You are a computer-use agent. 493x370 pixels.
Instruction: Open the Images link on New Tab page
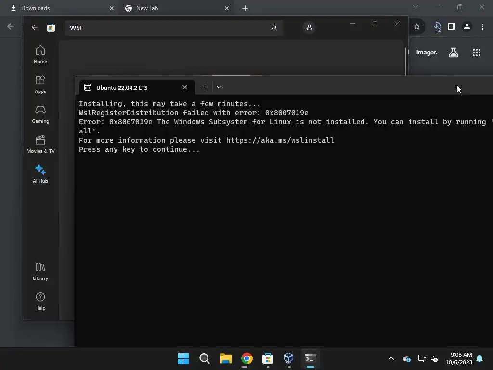click(x=427, y=53)
